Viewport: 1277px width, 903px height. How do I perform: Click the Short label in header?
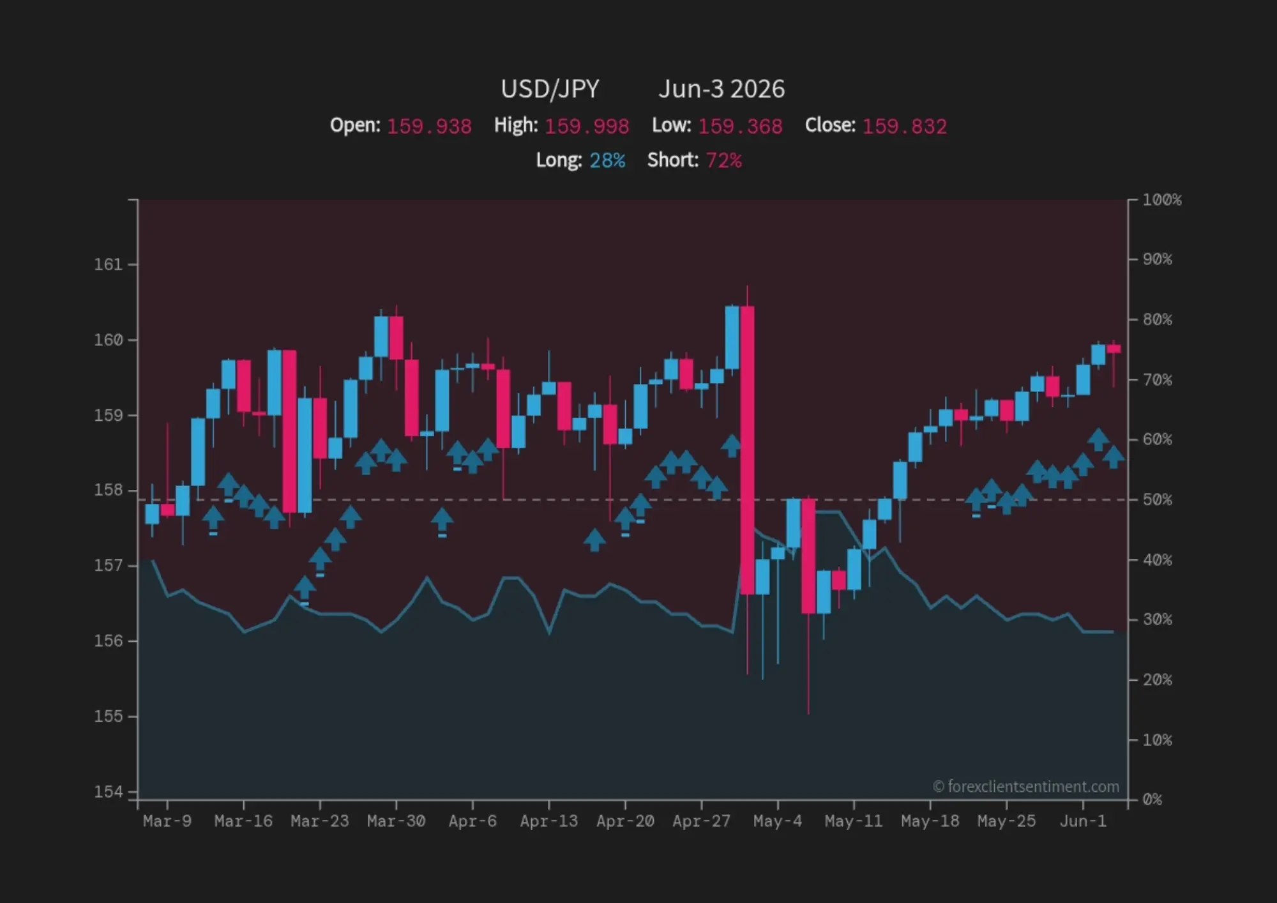point(673,160)
